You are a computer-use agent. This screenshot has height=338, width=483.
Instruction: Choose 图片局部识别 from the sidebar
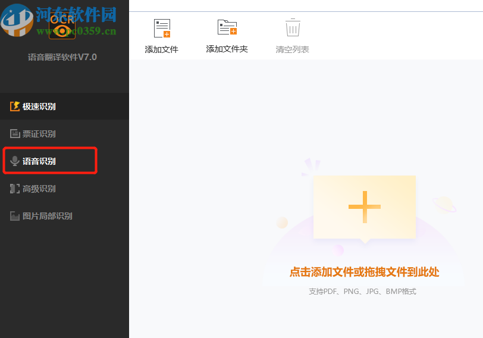(x=64, y=216)
